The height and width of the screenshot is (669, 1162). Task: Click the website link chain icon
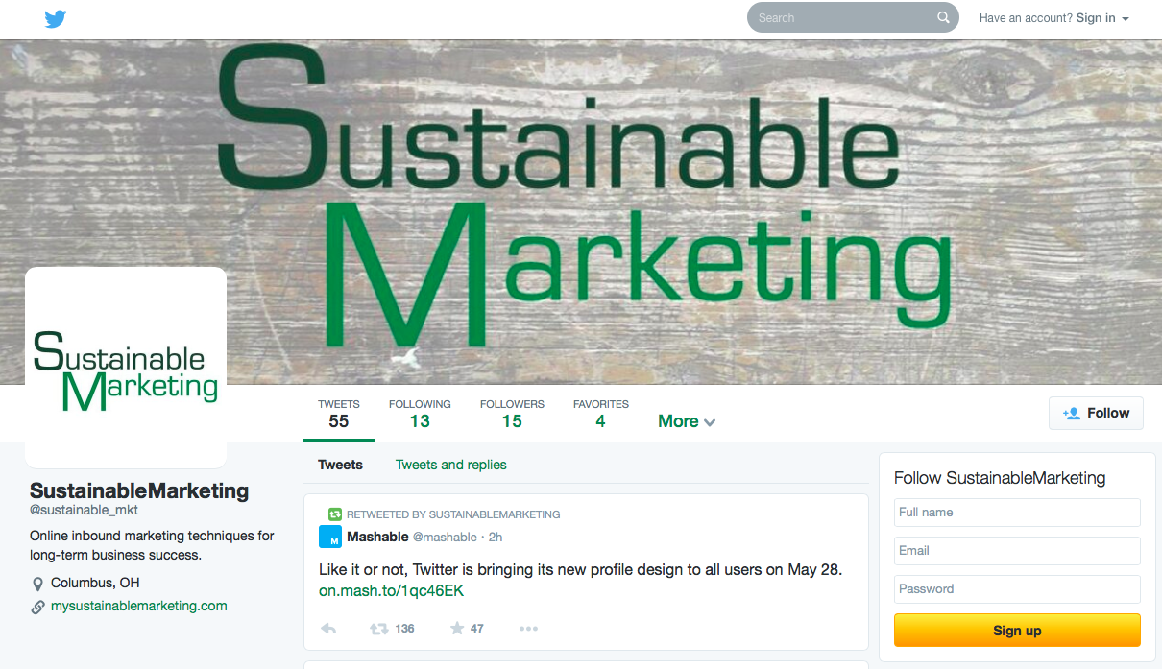pos(38,607)
